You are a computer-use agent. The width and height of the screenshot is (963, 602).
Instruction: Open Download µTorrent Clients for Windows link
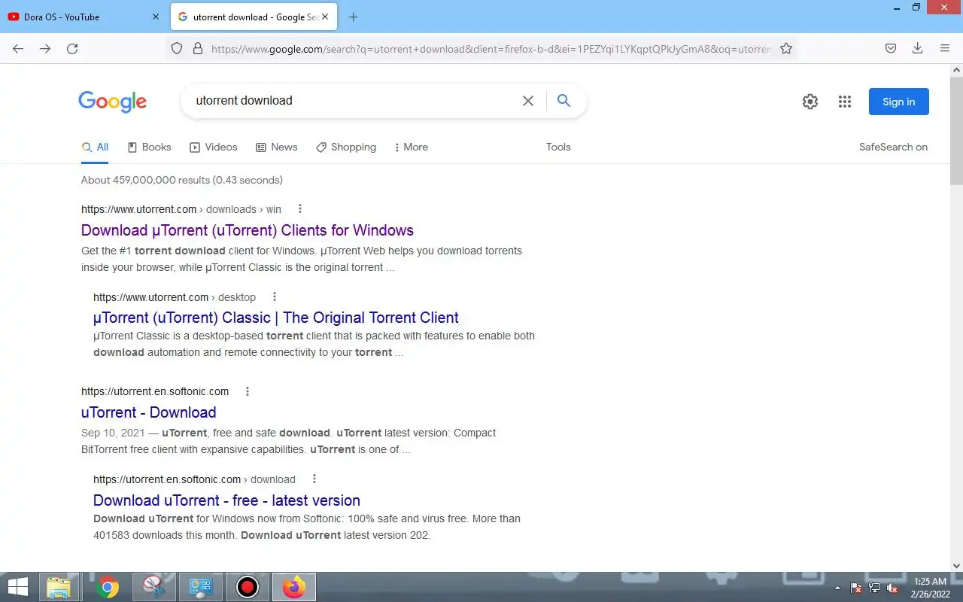248,230
